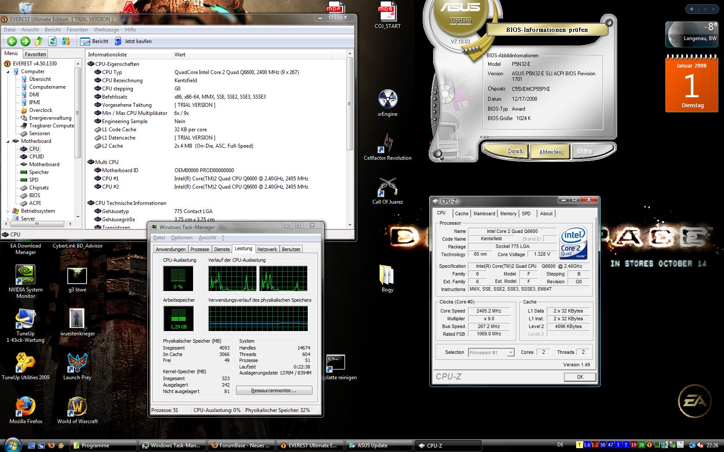Select the Bogy folder on the desktop

387,278
